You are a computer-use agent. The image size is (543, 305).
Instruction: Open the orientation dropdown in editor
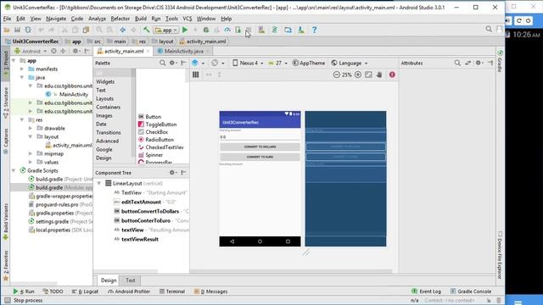[x=217, y=63]
